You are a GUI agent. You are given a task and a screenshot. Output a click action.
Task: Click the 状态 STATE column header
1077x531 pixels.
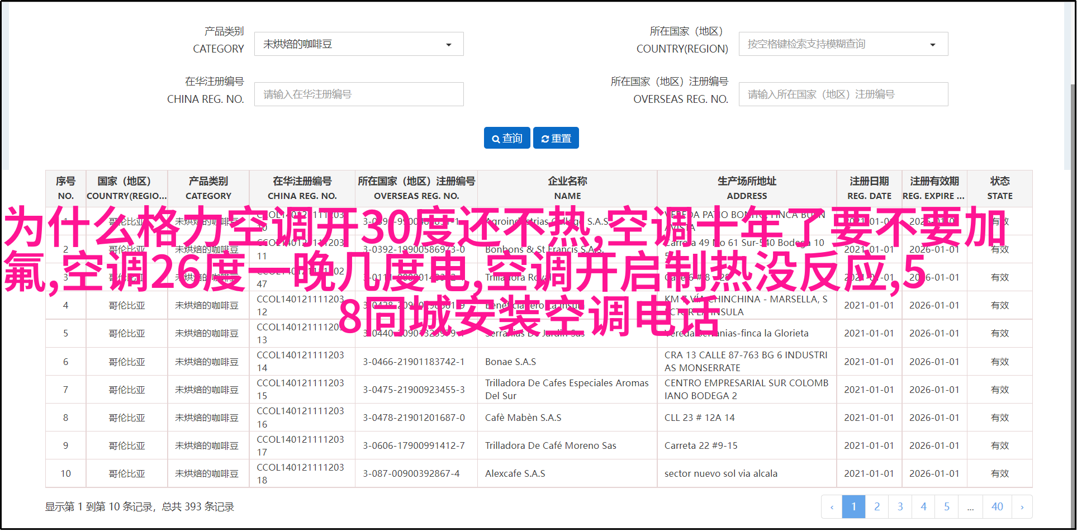pyautogui.click(x=1000, y=188)
